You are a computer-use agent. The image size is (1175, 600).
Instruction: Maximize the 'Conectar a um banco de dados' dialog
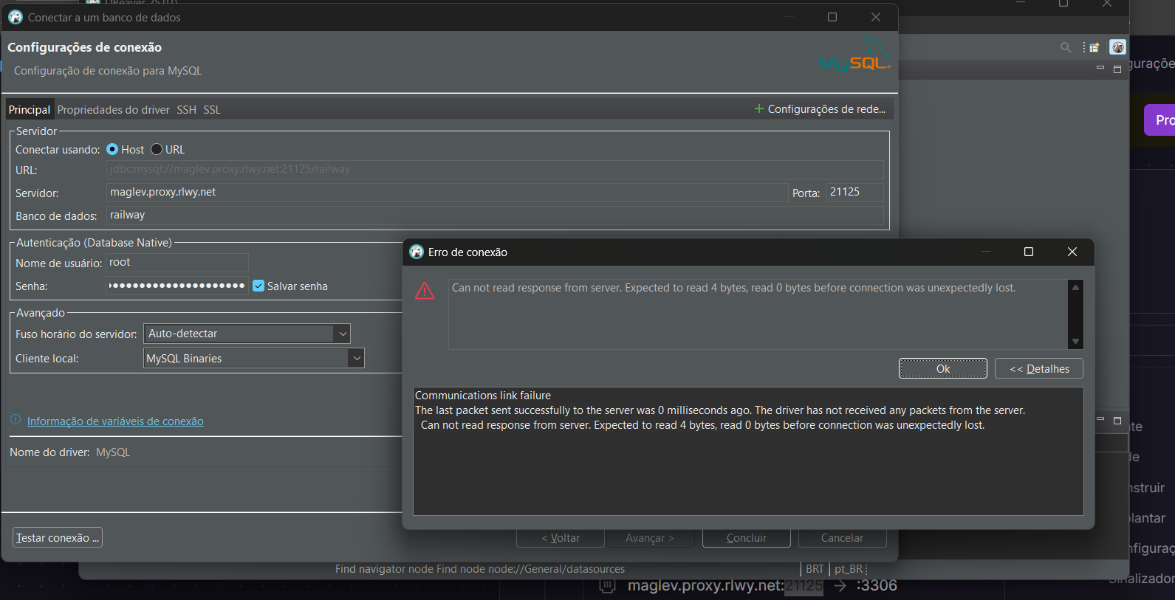[x=832, y=17]
